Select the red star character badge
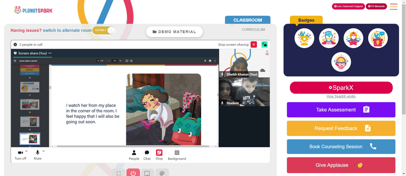This screenshot has width=406, height=176. pyautogui.click(x=354, y=38)
